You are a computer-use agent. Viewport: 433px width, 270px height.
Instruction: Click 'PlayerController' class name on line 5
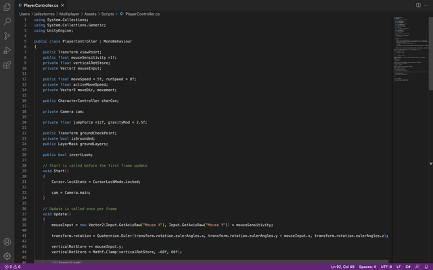(x=80, y=41)
